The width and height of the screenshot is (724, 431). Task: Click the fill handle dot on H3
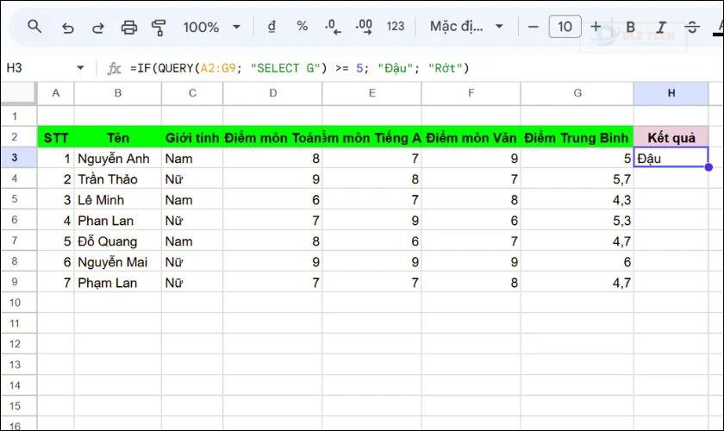click(708, 167)
